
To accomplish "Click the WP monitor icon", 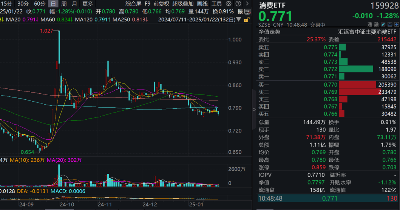I will [x=247, y=11].
